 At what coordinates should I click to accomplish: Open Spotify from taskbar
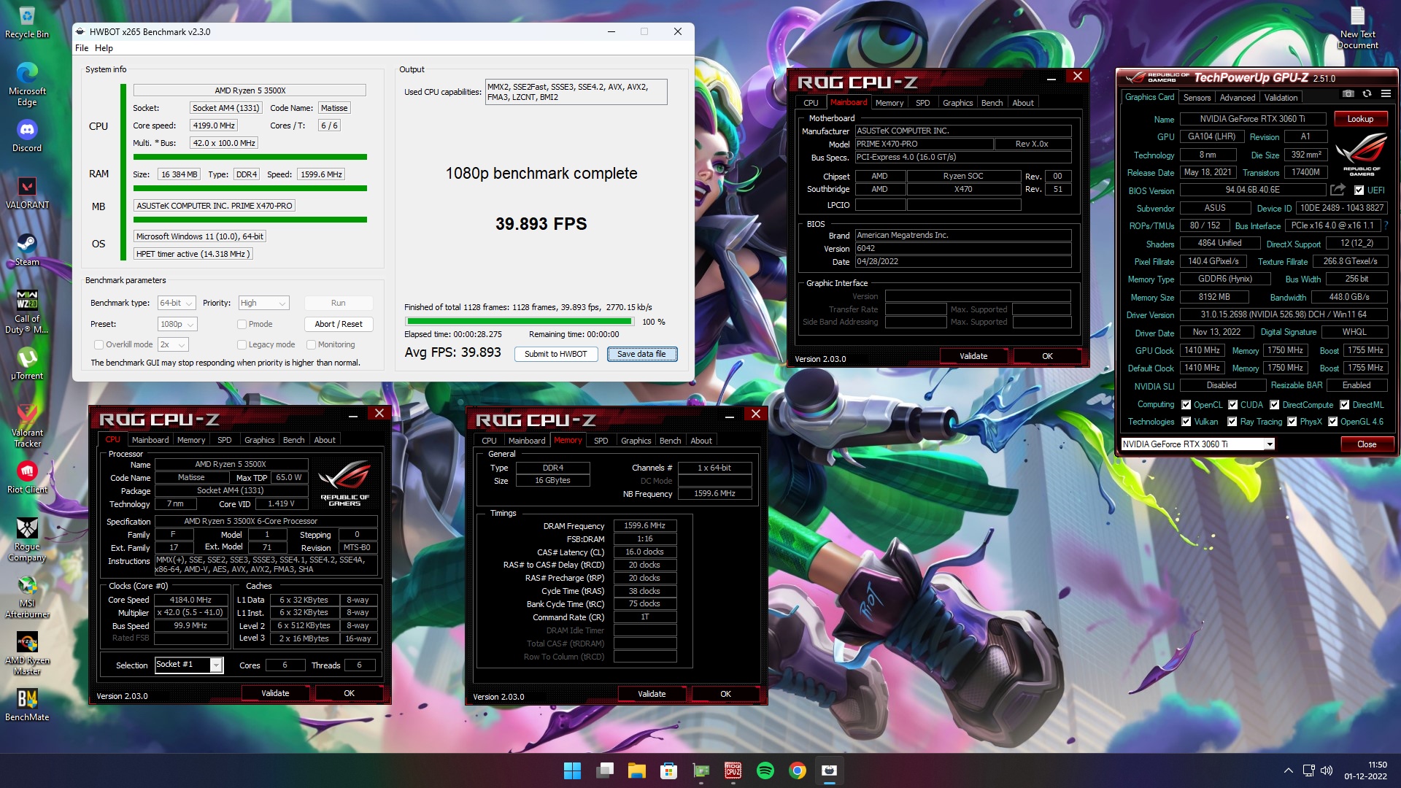click(x=765, y=770)
